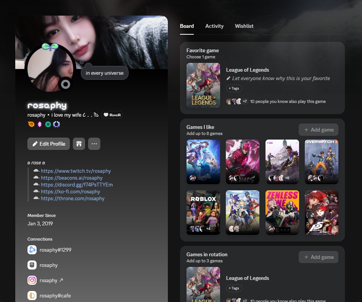Open the discord.gg/f74PsTTYEm invite link
Image resolution: width=362 pixels, height=302 pixels.
click(x=77, y=185)
